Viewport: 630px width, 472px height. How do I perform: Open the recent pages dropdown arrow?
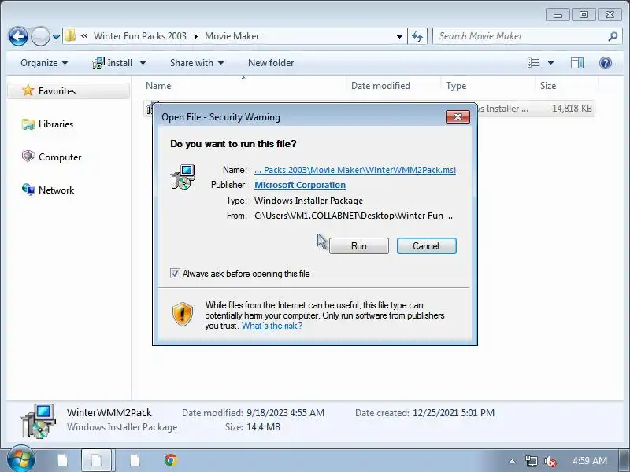coord(56,37)
